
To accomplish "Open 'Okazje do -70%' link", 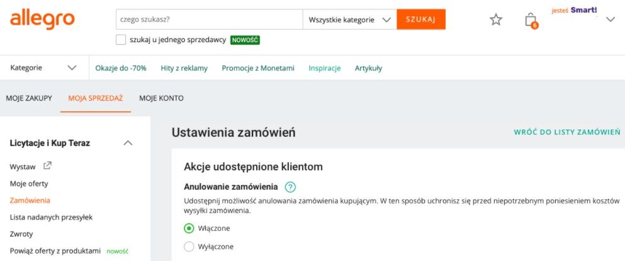I will point(121,68).
